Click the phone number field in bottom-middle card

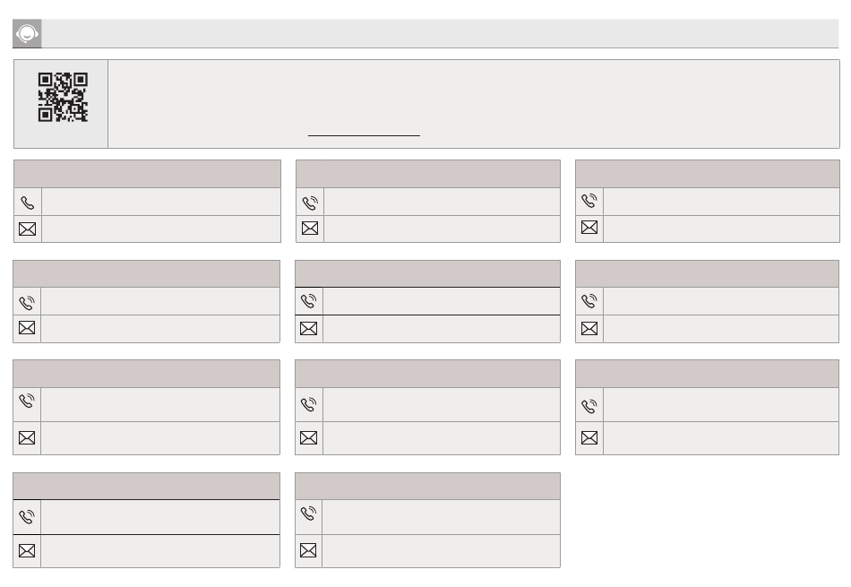441,517
